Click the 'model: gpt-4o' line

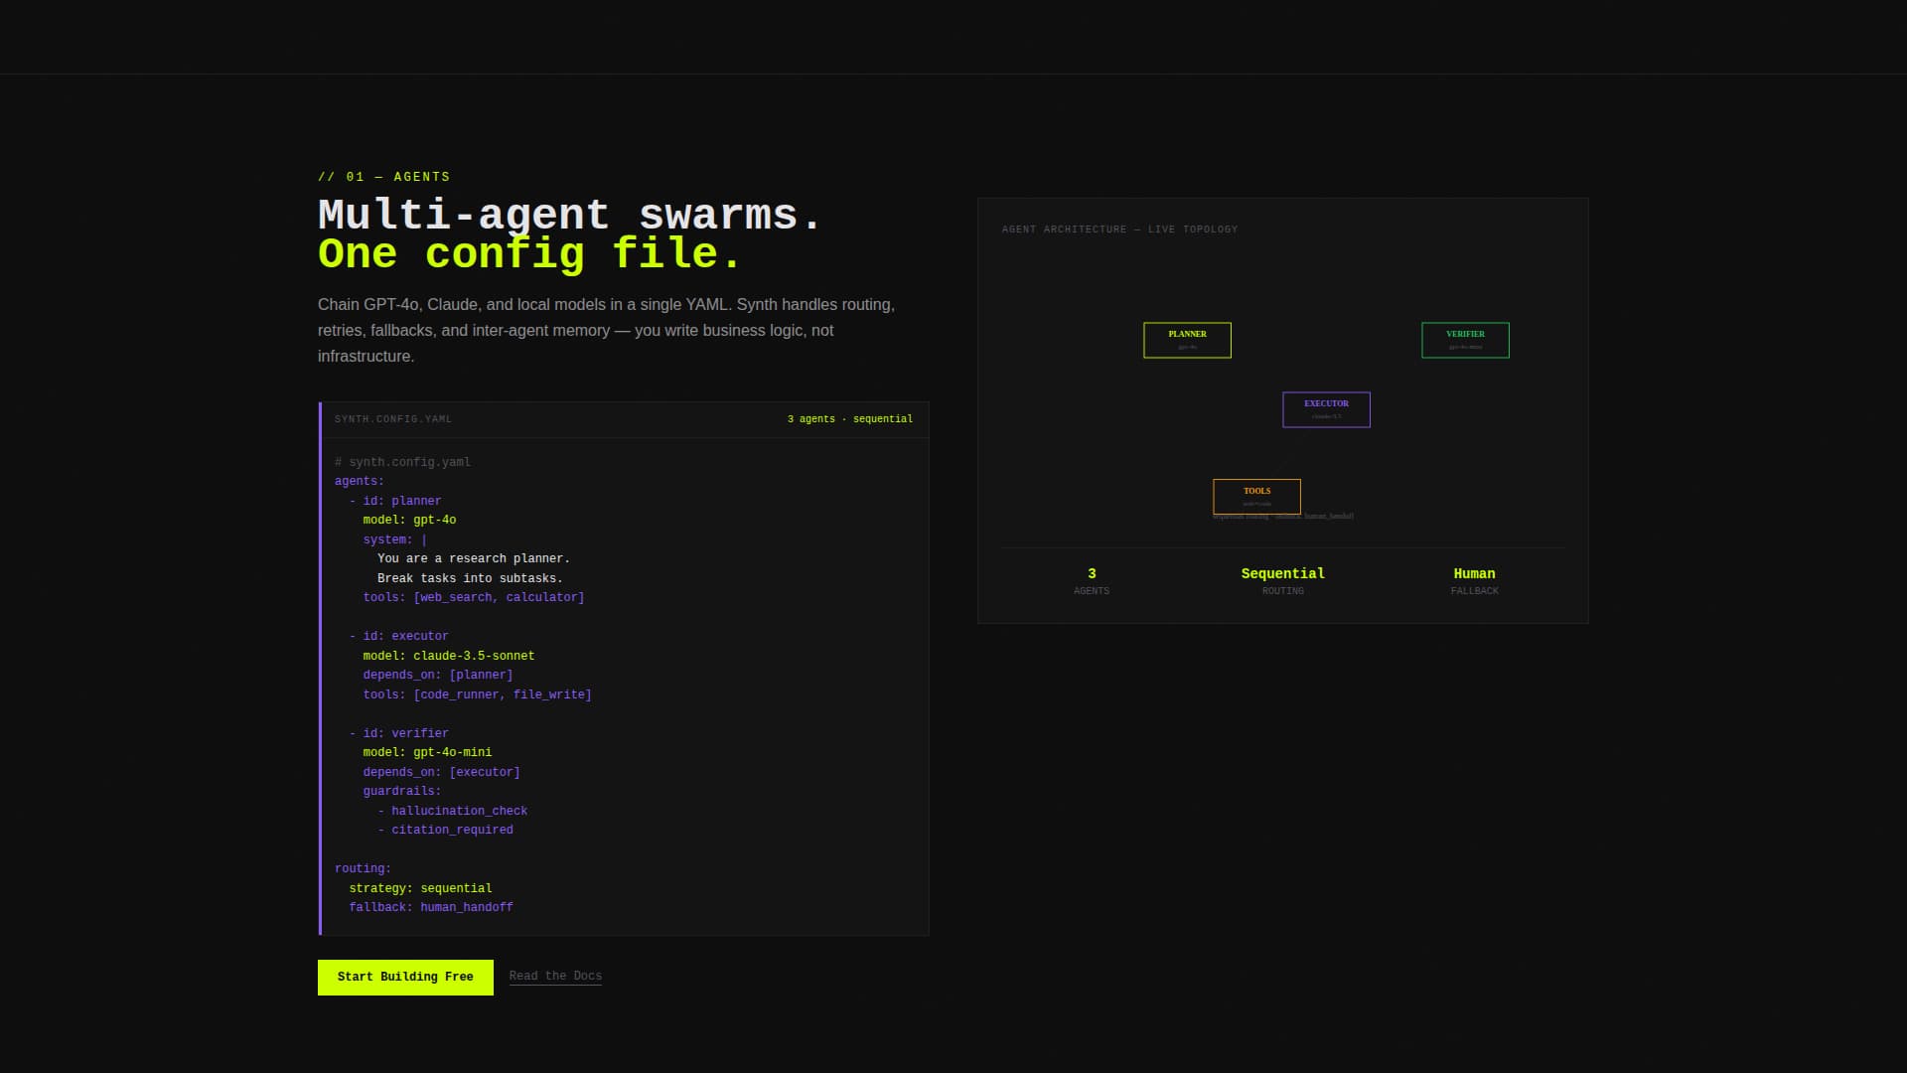tap(409, 521)
